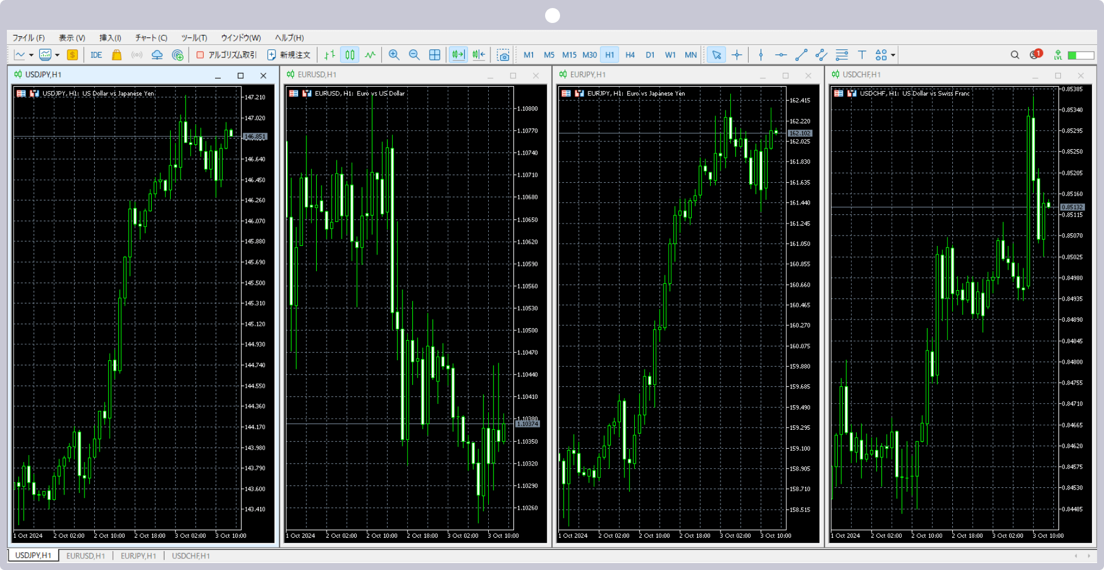The image size is (1104, 570).
Task: Open the チャート (C) menu
Action: point(151,38)
